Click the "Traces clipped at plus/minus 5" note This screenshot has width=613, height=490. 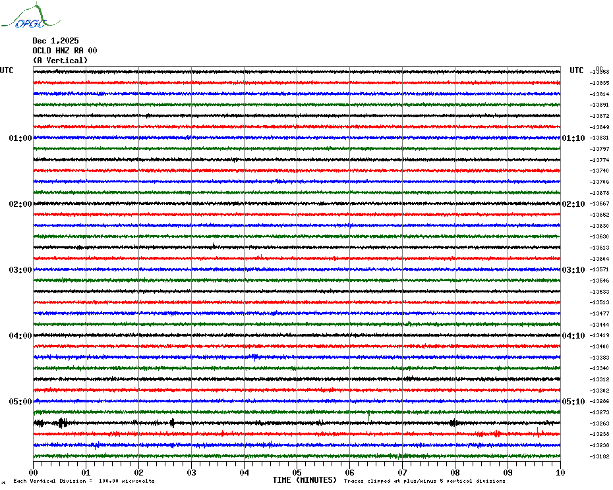coord(424,481)
